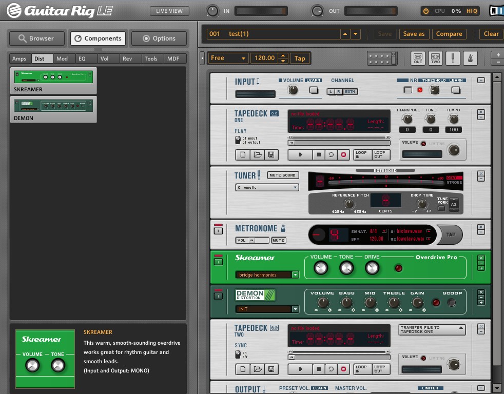
Task: Play Tapedeck Two
Action: (300, 369)
